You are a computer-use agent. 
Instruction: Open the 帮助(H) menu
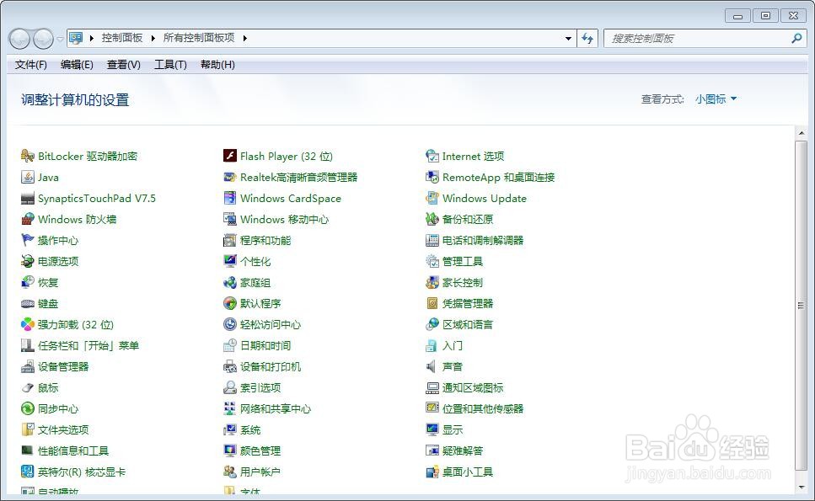tap(217, 65)
